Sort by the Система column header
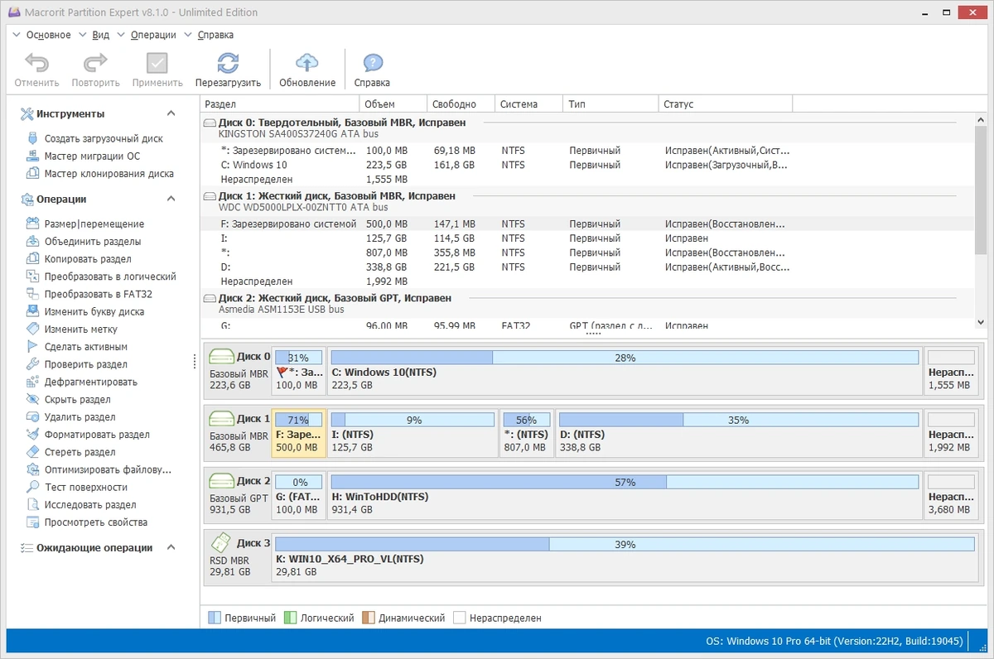 [x=529, y=104]
